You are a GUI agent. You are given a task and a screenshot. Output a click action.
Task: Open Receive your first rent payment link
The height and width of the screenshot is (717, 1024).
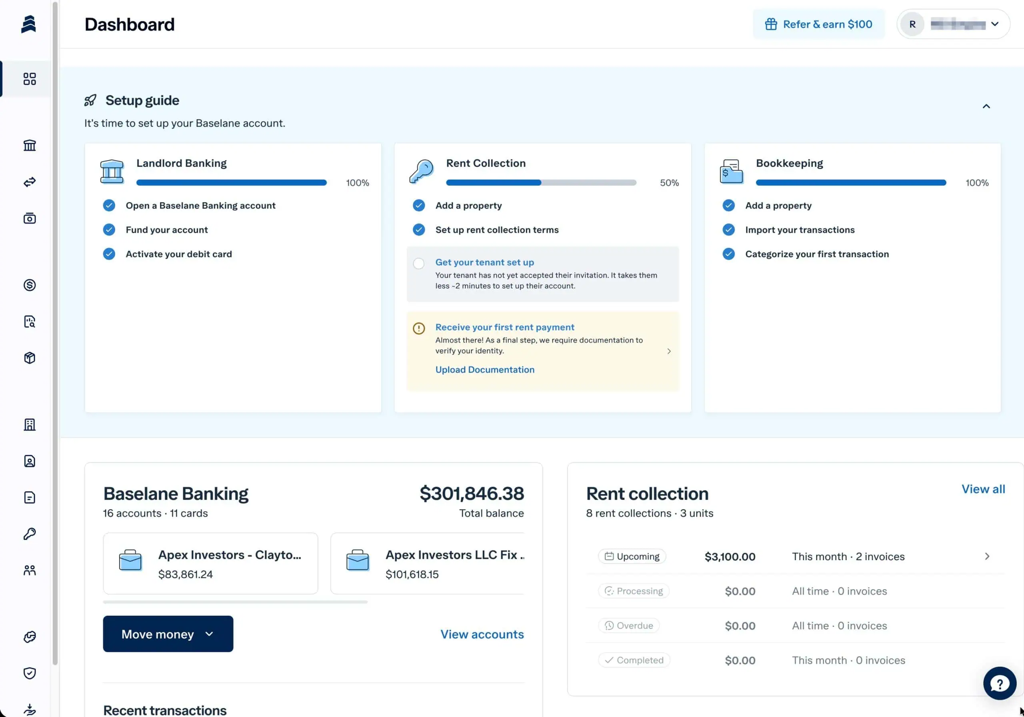[x=505, y=327]
